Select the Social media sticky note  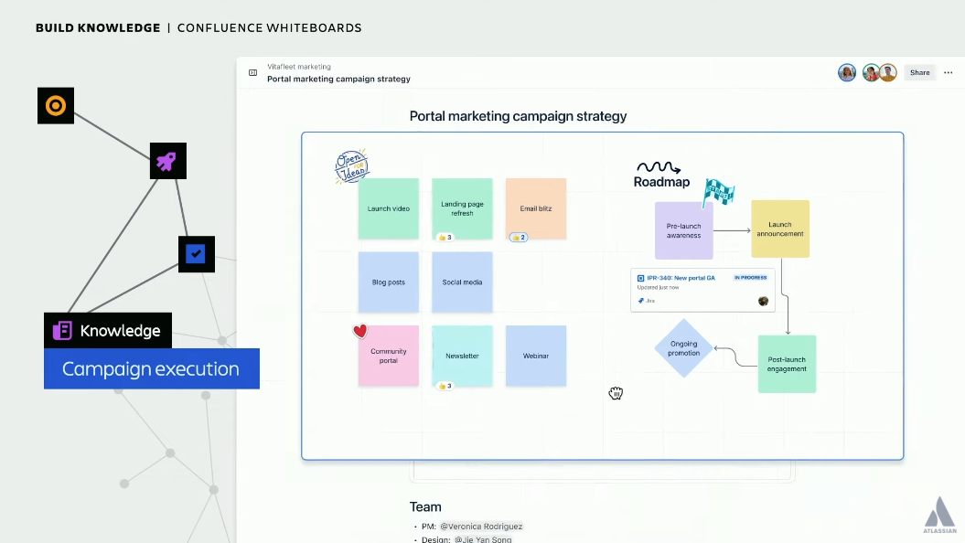462,282
